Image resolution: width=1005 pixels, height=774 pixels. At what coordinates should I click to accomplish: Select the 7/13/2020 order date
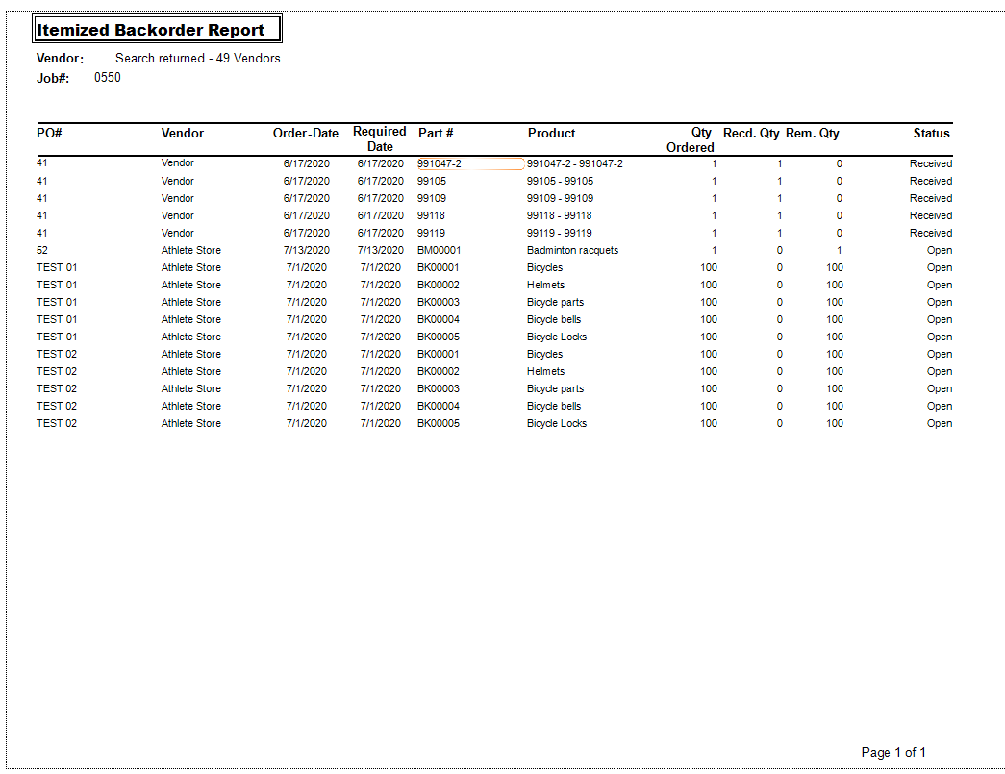[306, 250]
